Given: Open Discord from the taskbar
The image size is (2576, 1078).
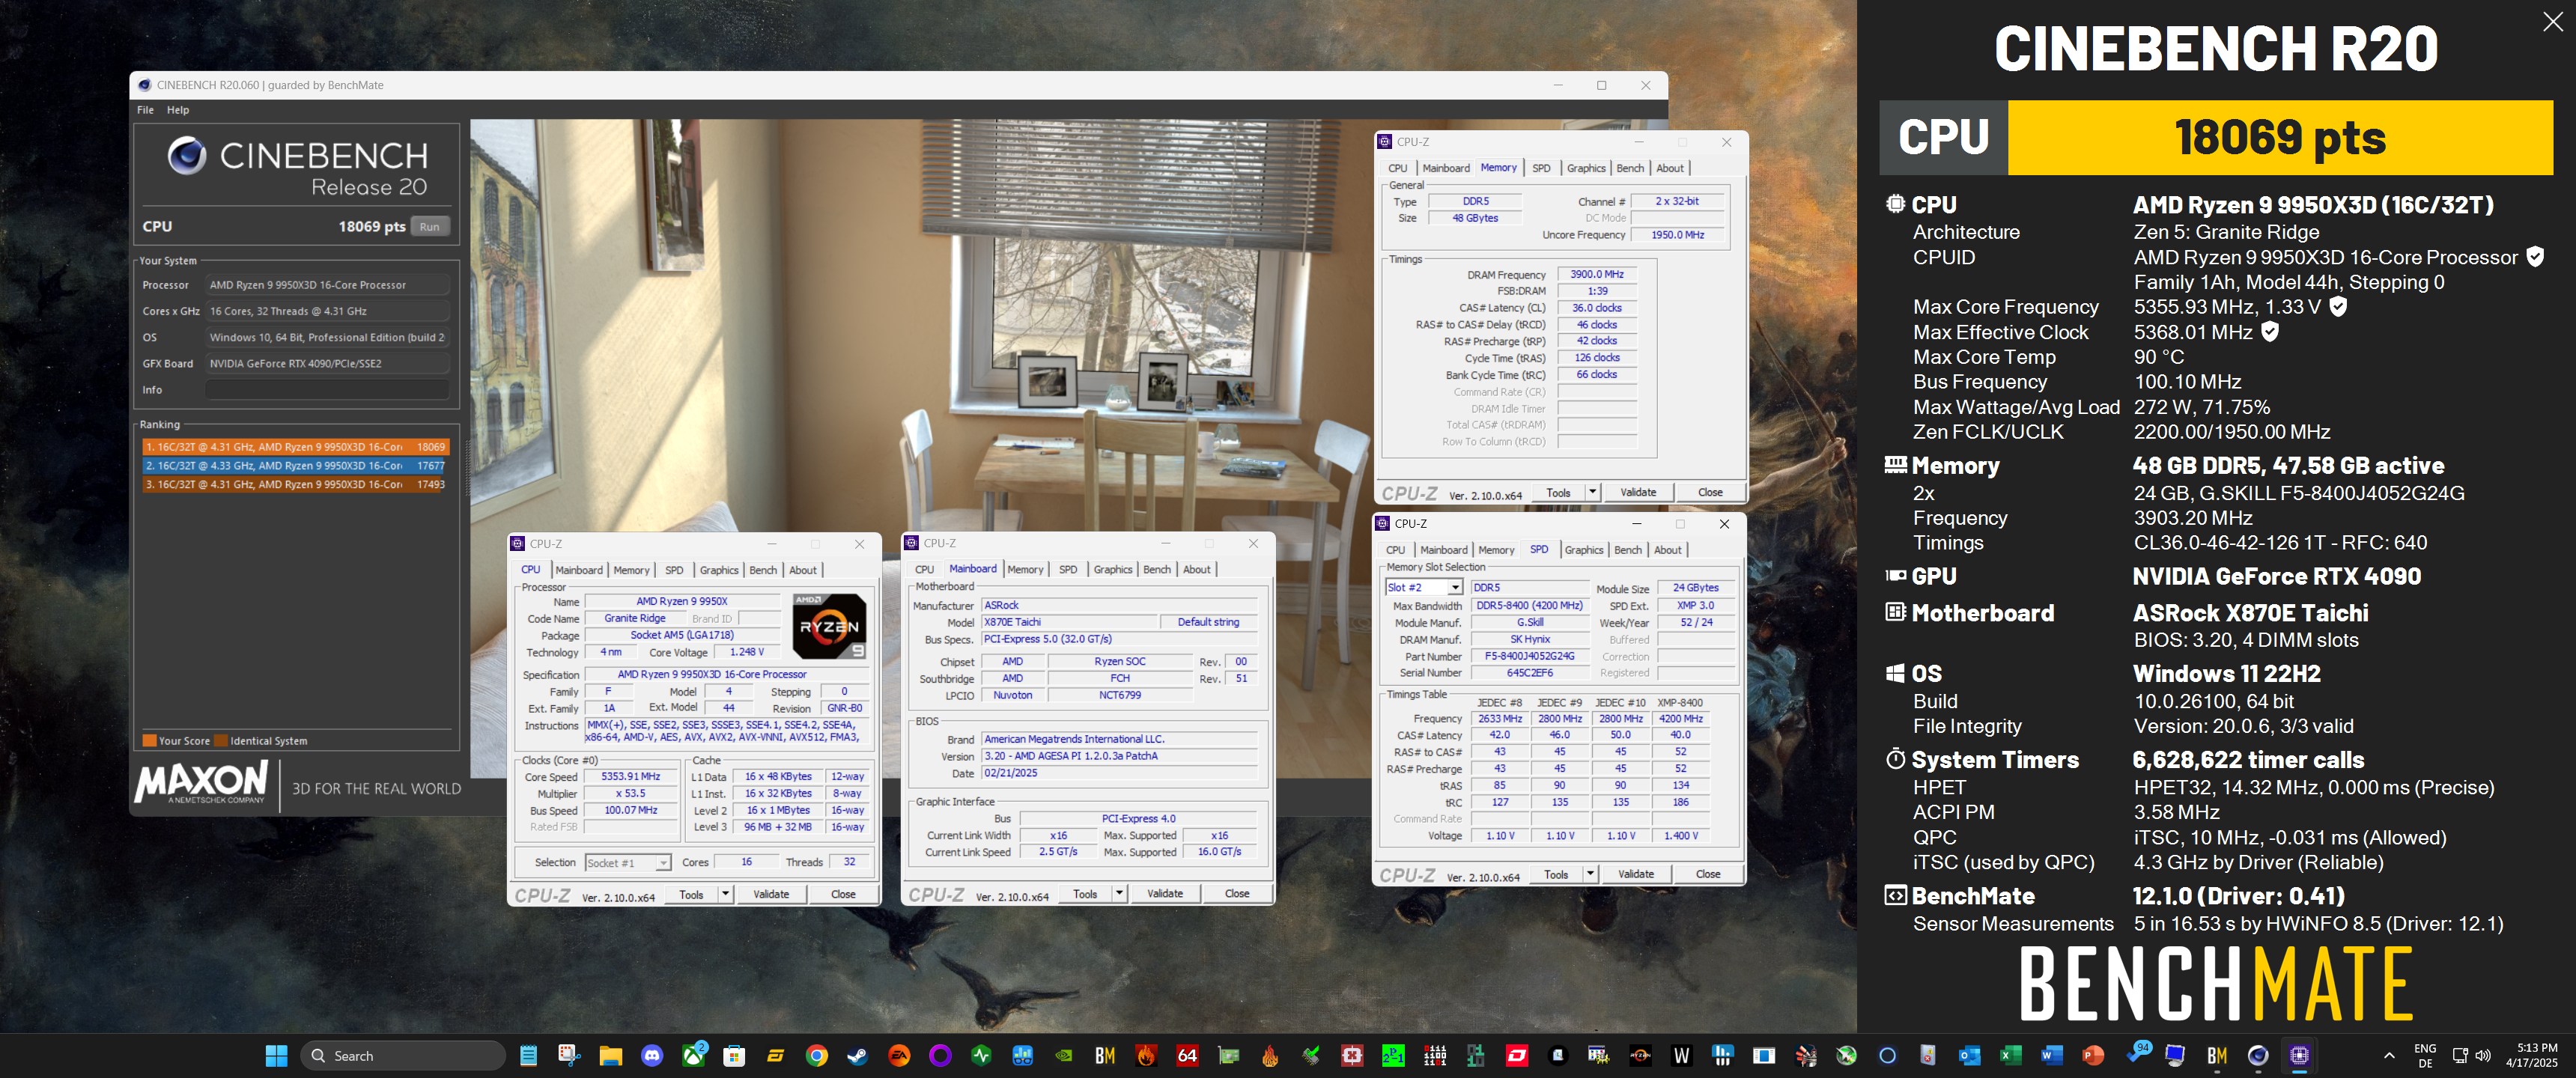Looking at the screenshot, I should coord(652,1055).
